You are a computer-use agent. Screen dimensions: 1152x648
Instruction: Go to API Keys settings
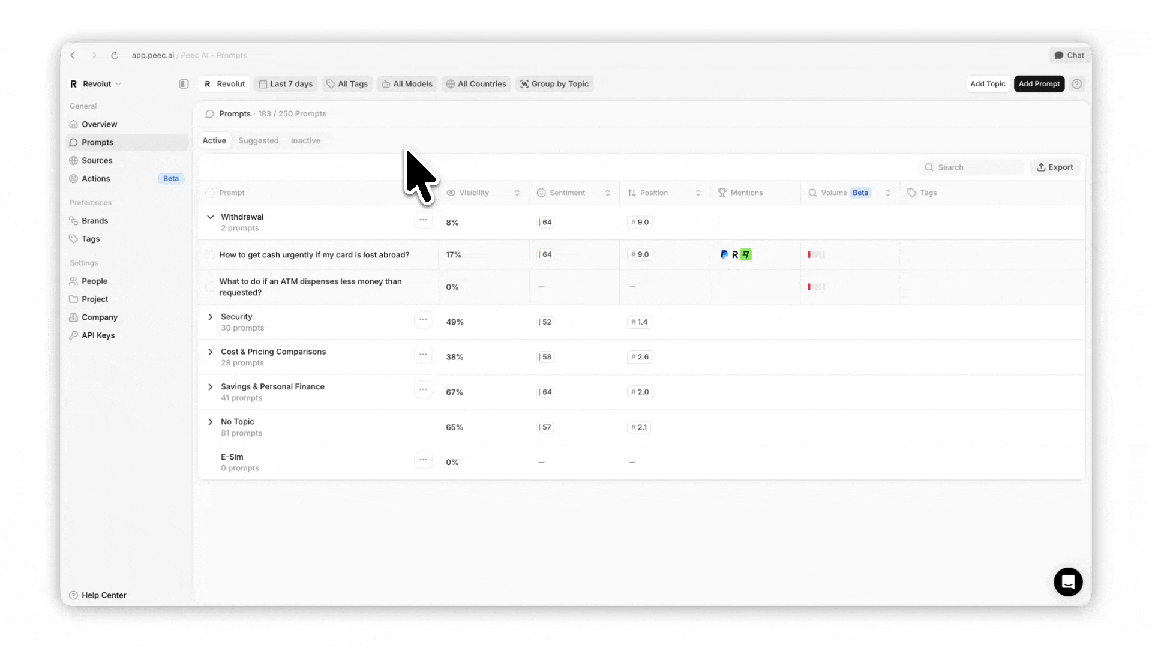coord(98,335)
